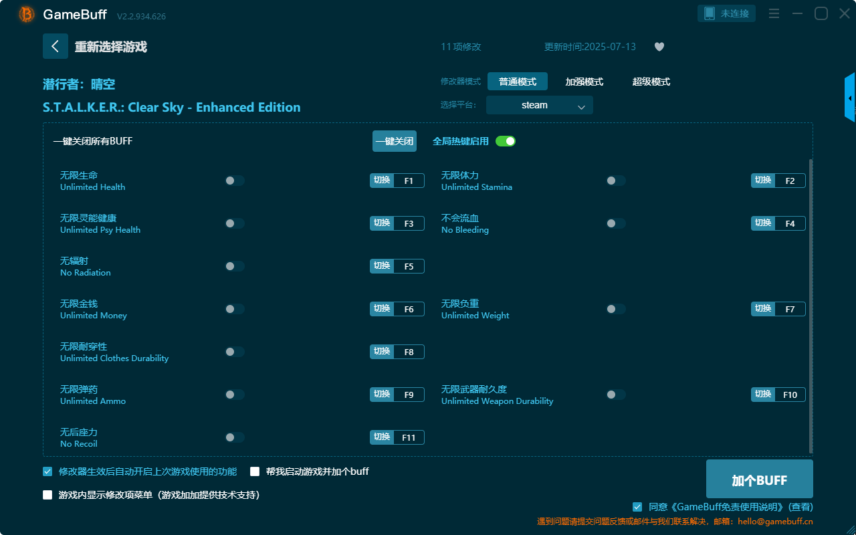Turn on Unlimited Ammo toggle

[x=235, y=395]
